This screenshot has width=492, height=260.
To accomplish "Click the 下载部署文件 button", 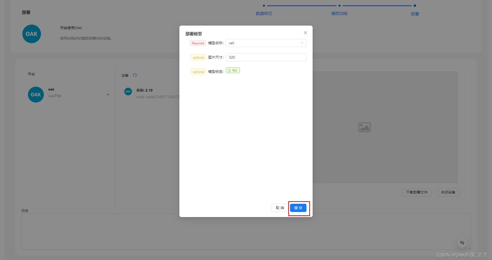I will pos(417,192).
